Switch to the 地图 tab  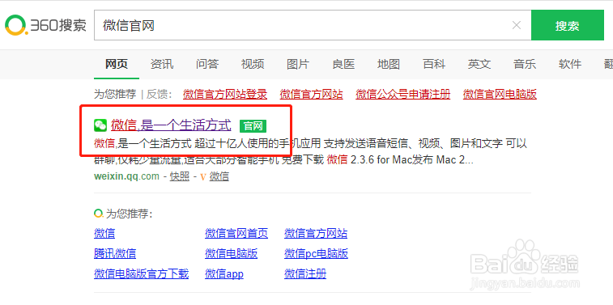[x=389, y=64]
